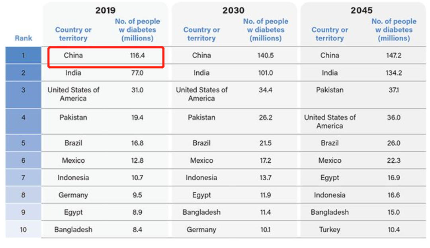Select India's 77.0 value for 2019
The width and height of the screenshot is (430, 248).
click(137, 73)
